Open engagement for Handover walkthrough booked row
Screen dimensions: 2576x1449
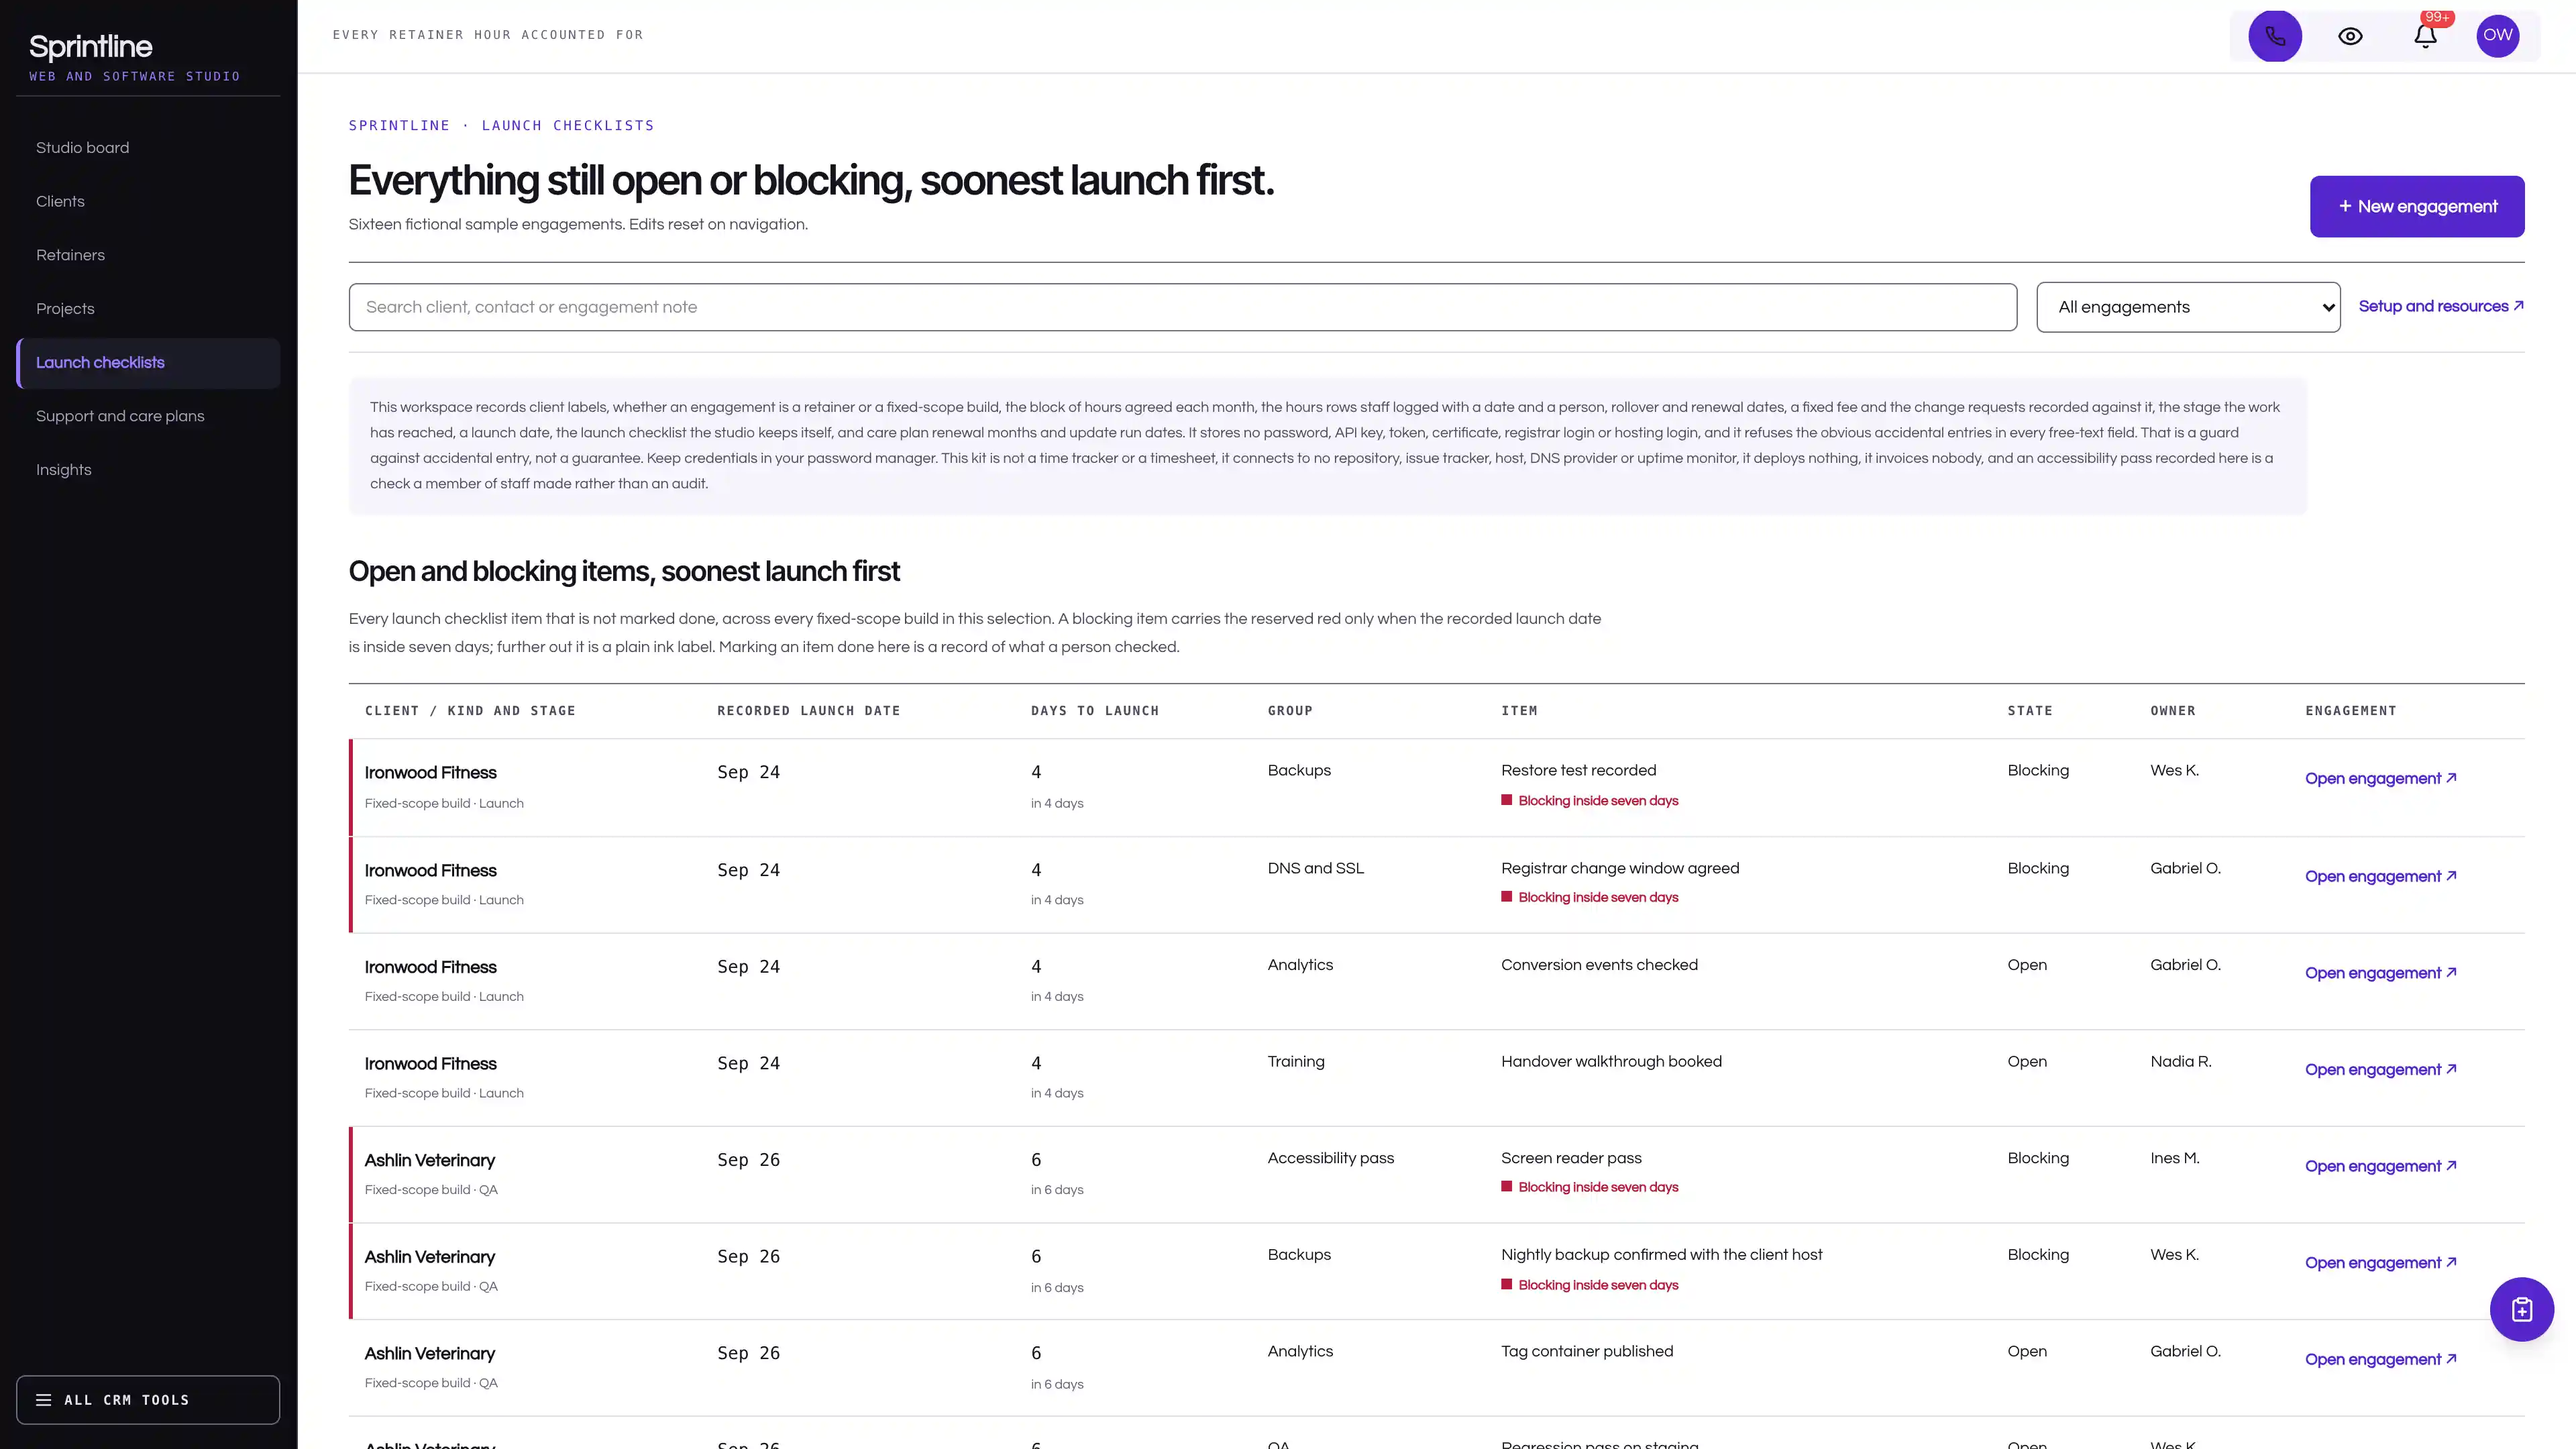point(2380,1070)
